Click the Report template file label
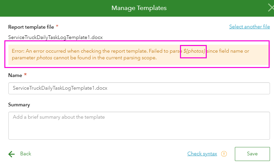This screenshot has width=274, height=168. pos(31,27)
